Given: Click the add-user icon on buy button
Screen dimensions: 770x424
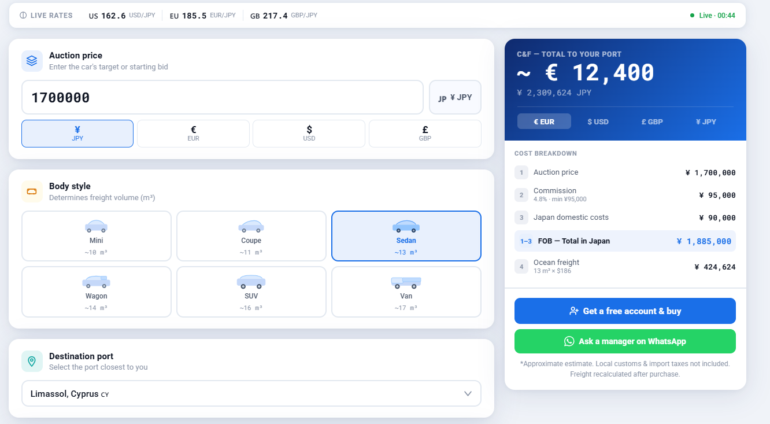Looking at the screenshot, I should (x=574, y=311).
